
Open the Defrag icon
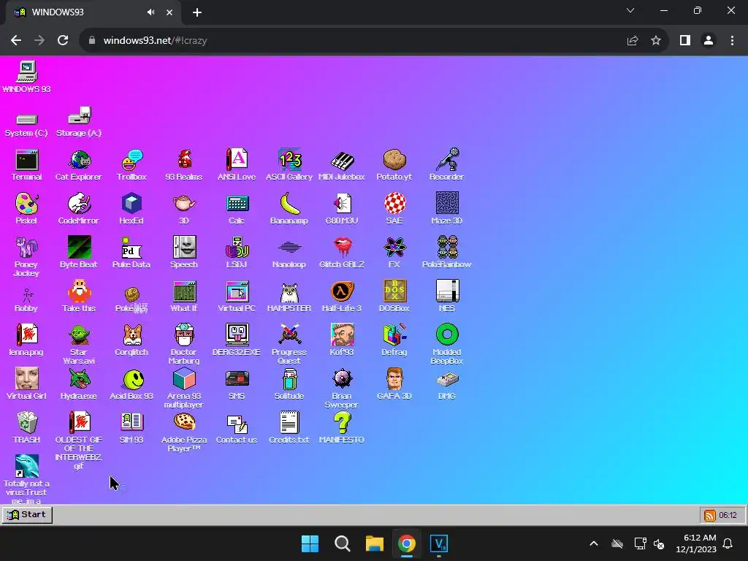click(x=394, y=340)
